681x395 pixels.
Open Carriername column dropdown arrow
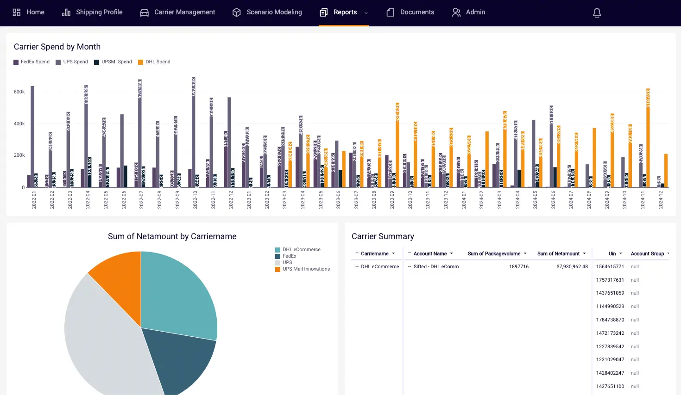click(393, 253)
